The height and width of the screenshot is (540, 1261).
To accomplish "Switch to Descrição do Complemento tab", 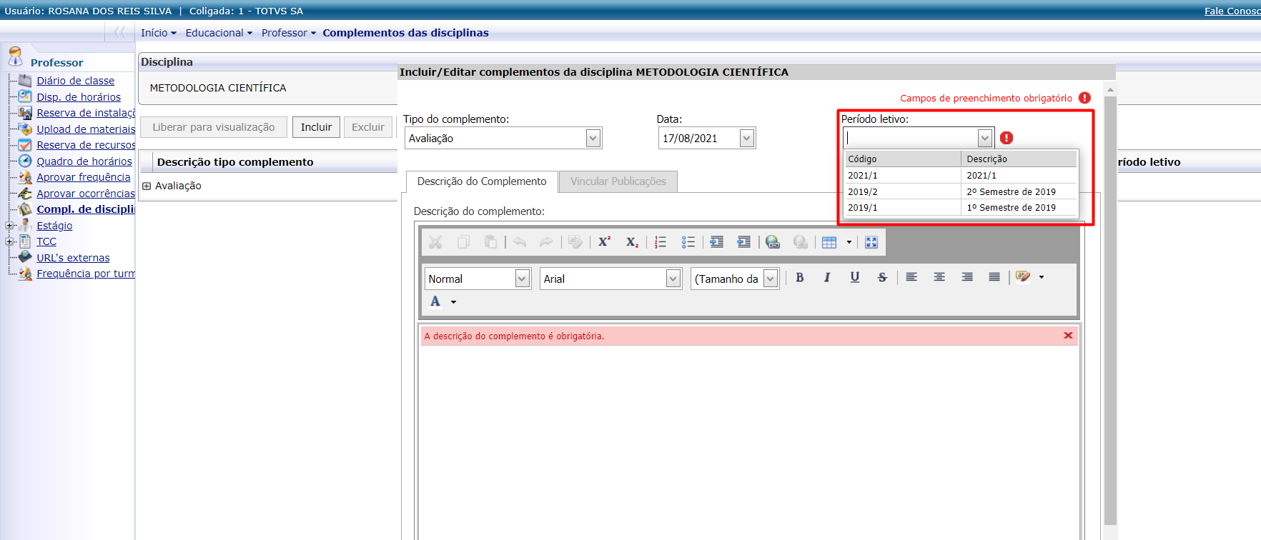I will tap(482, 181).
